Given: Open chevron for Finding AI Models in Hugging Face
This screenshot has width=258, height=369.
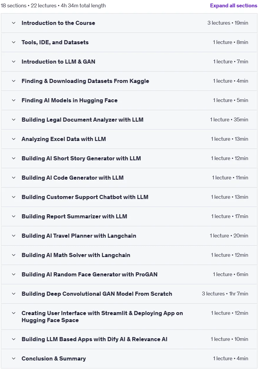Looking at the screenshot, I should [x=13, y=100].
